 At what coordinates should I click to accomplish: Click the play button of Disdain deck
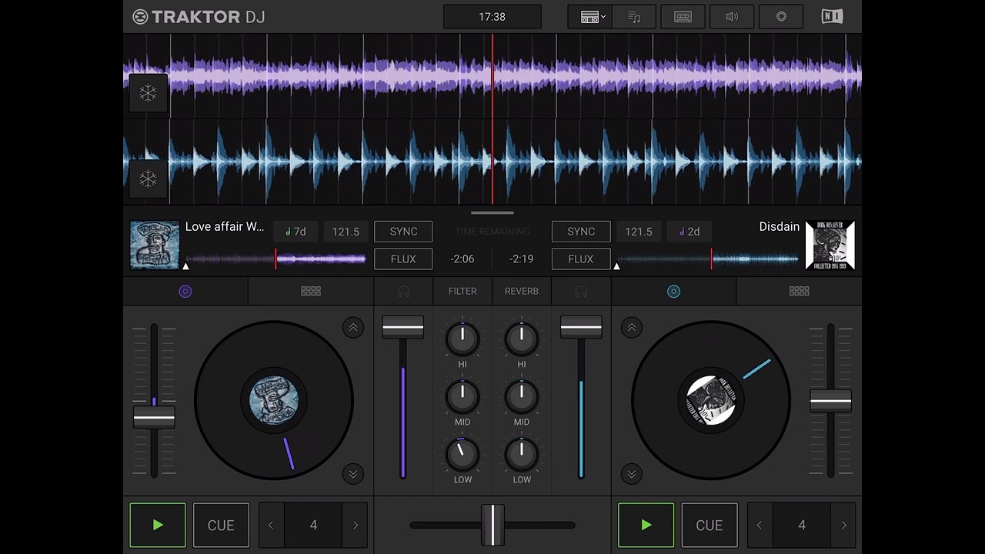tap(646, 526)
